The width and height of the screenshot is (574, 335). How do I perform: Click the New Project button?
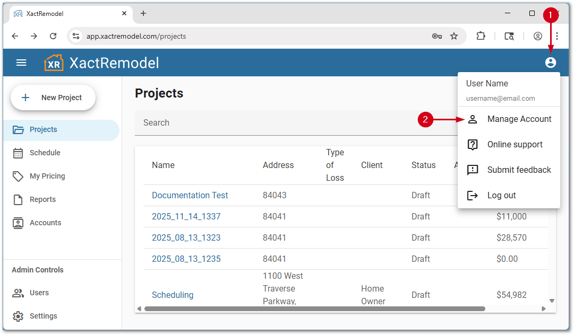53,98
